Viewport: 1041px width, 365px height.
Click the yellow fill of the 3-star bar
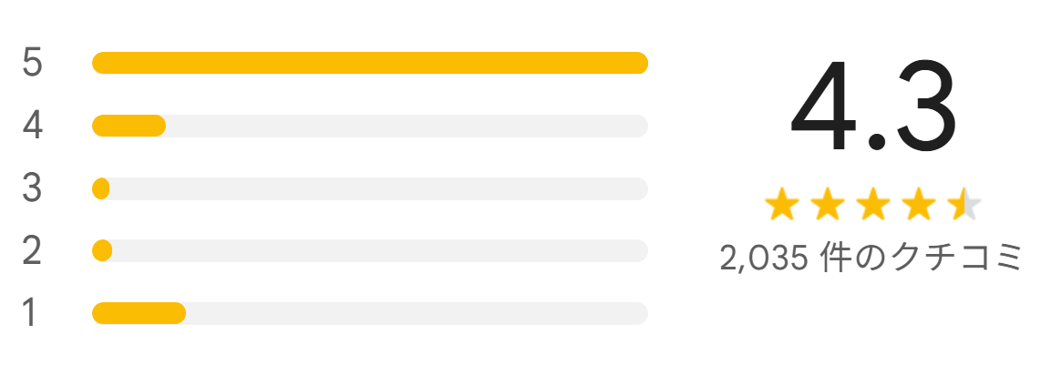click(101, 188)
